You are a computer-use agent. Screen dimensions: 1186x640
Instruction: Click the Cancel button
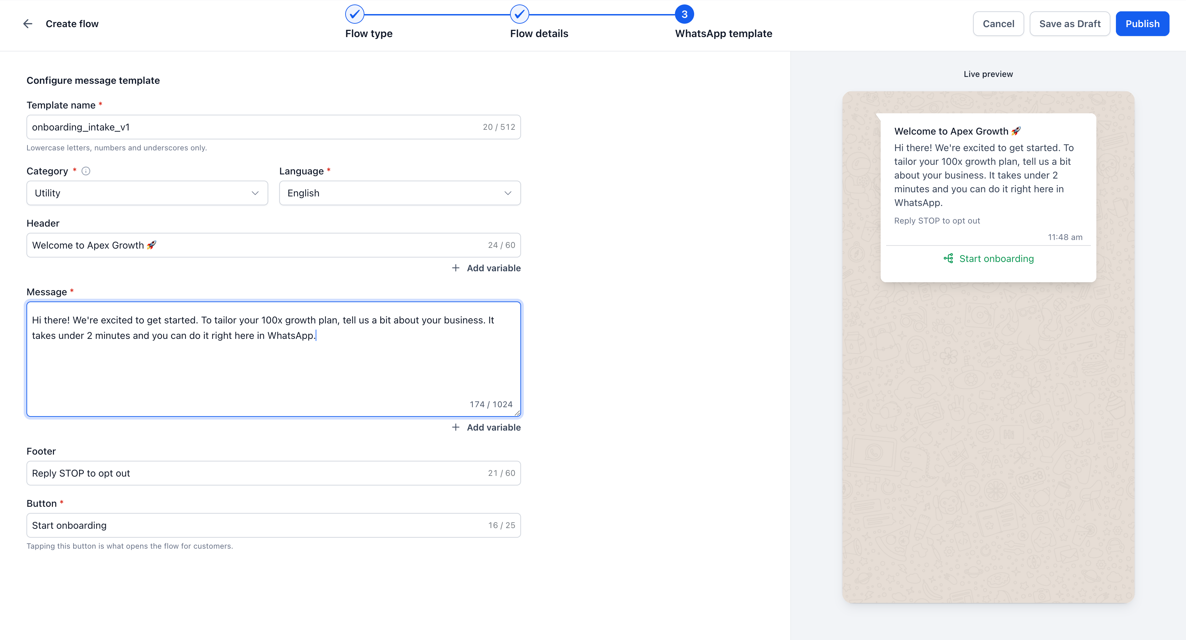998,23
